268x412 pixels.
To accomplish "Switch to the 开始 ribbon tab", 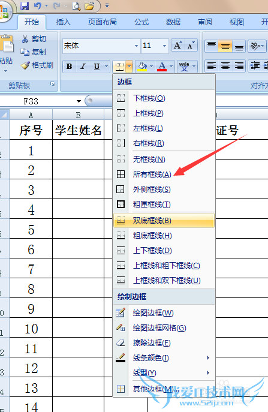I will point(32,22).
